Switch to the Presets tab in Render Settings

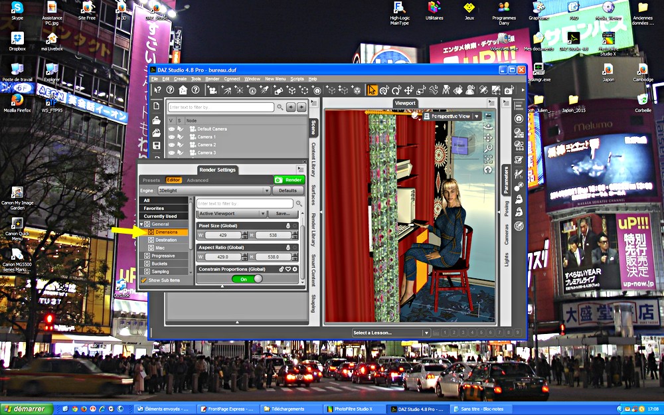click(151, 181)
